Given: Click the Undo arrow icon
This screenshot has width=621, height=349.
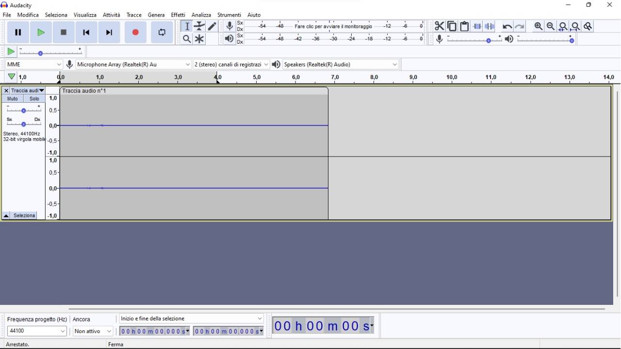Looking at the screenshot, I should point(507,26).
